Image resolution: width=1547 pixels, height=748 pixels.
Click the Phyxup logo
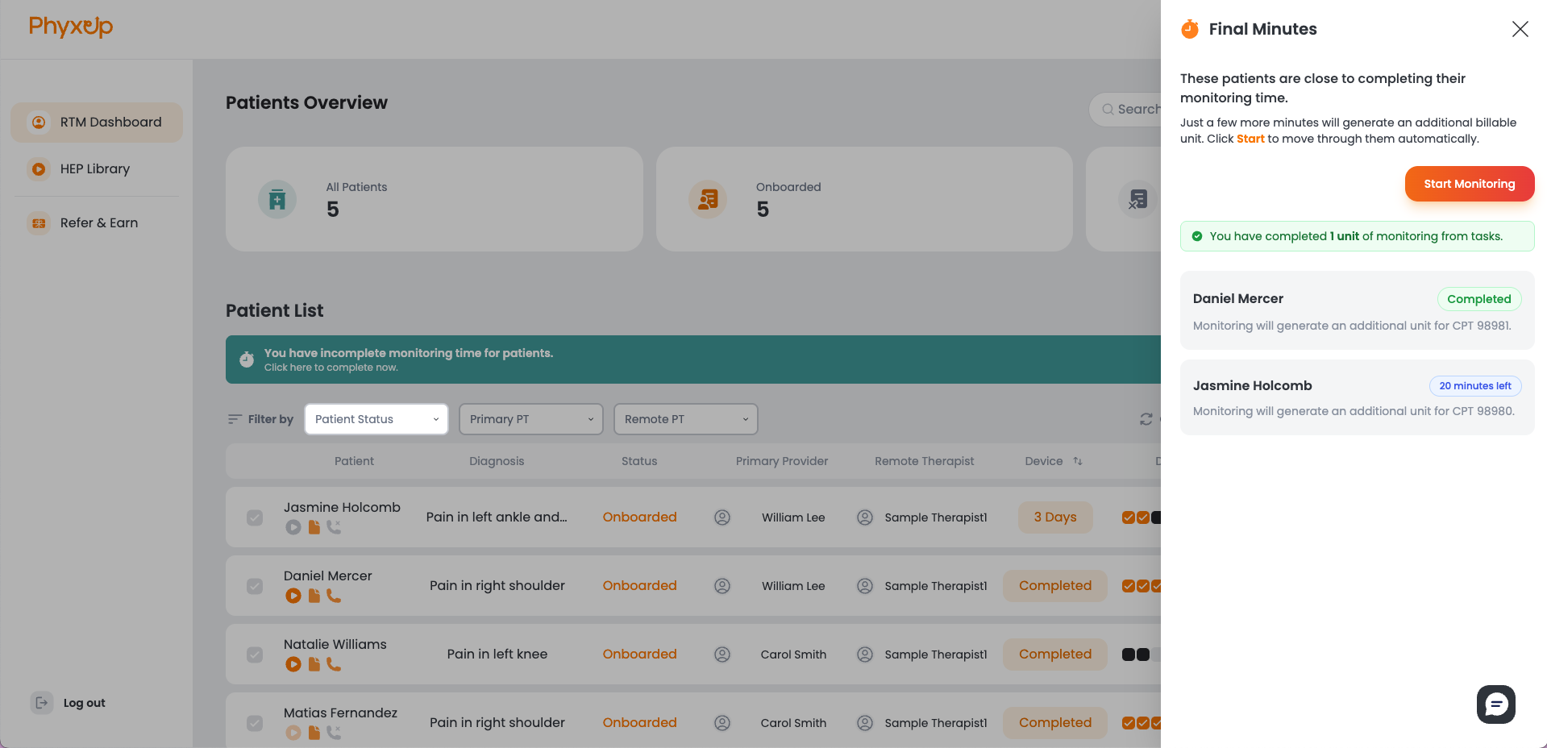(x=71, y=27)
